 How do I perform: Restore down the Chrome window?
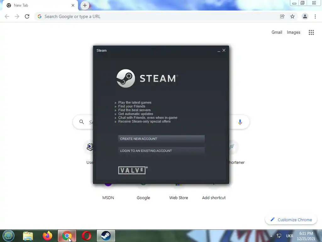tap(303, 3)
